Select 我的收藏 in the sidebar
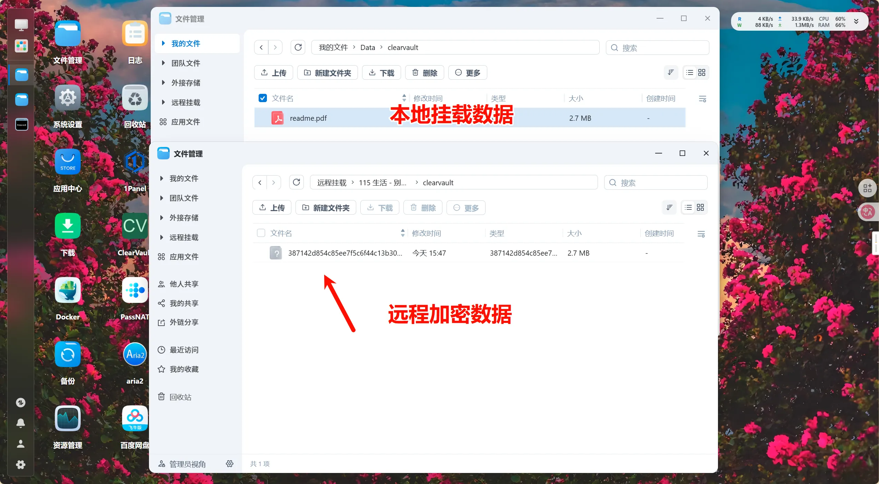 184,369
